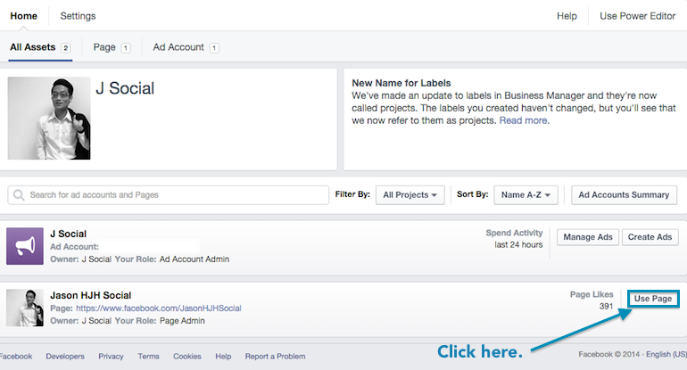Viewport: 687px width, 370px height.
Task: Select the All Assets tab
Action: click(40, 47)
